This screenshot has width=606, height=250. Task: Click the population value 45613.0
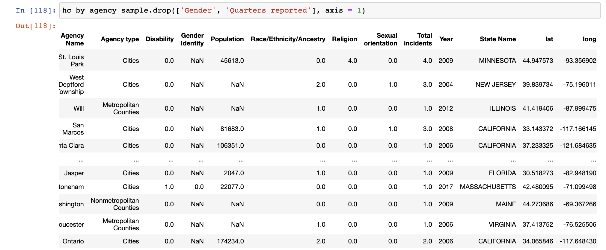coord(232,61)
